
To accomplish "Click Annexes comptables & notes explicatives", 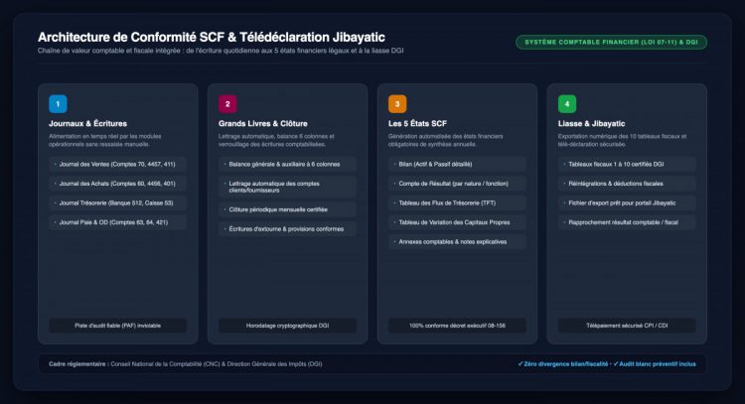I will pos(457,242).
